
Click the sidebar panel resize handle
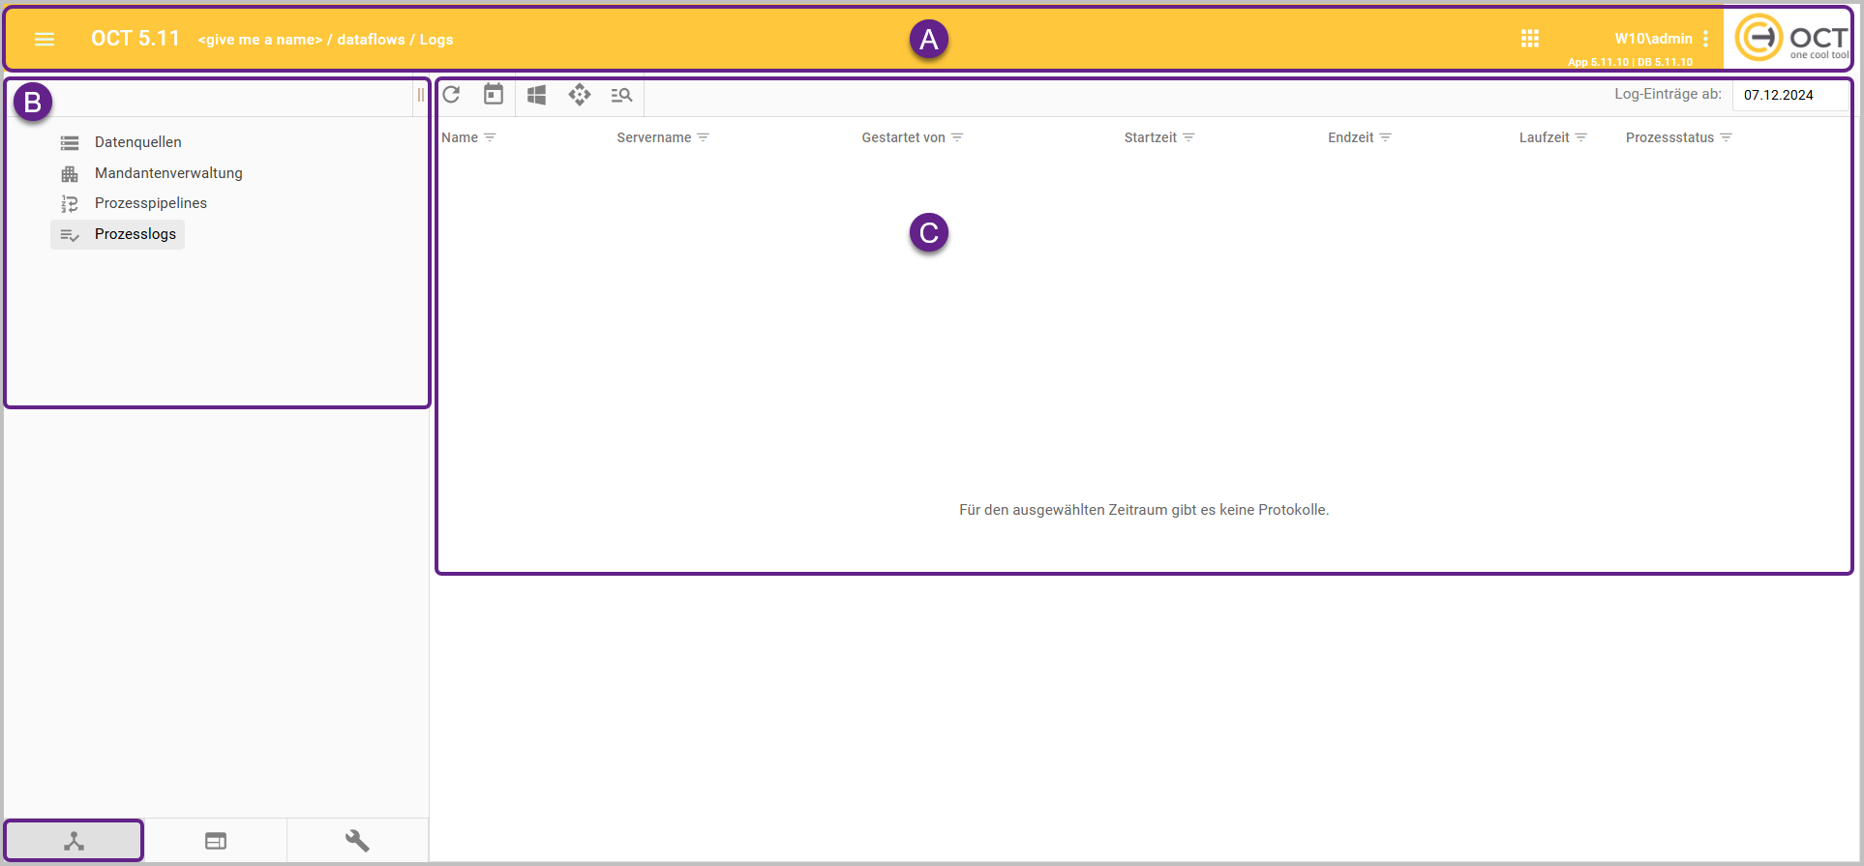[x=420, y=95]
